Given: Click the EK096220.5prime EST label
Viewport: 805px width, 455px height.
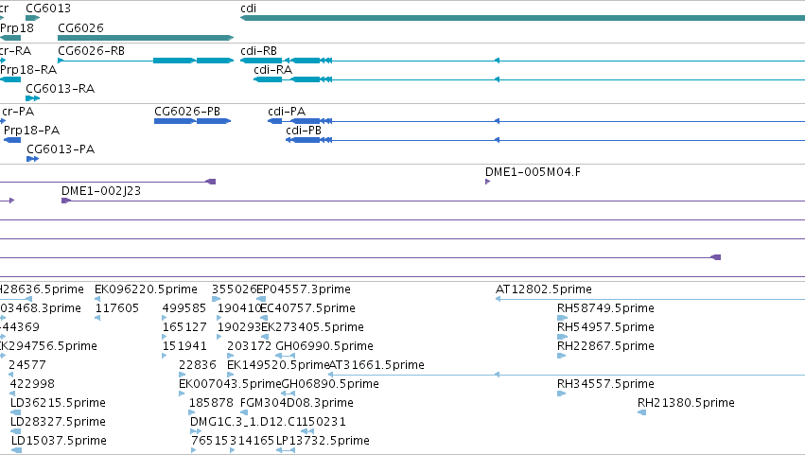Looking at the screenshot, I should [146, 289].
